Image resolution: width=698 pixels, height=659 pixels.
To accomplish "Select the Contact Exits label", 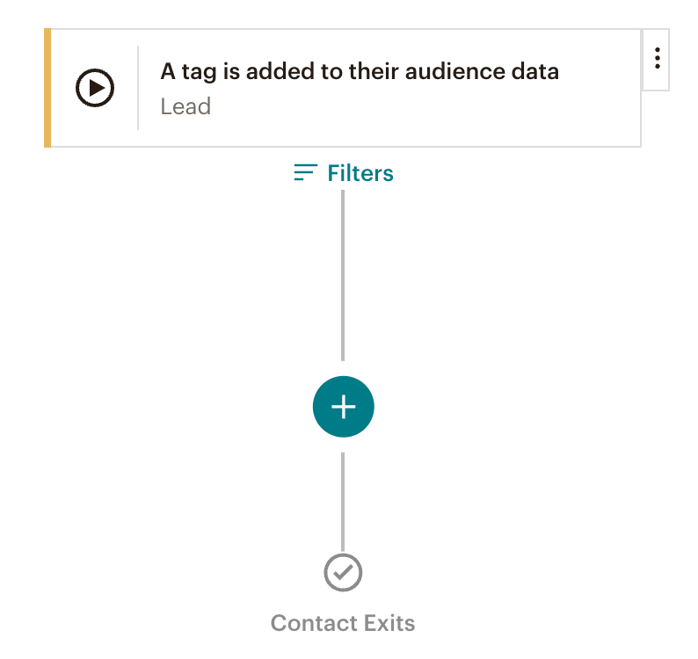I will (x=343, y=624).
